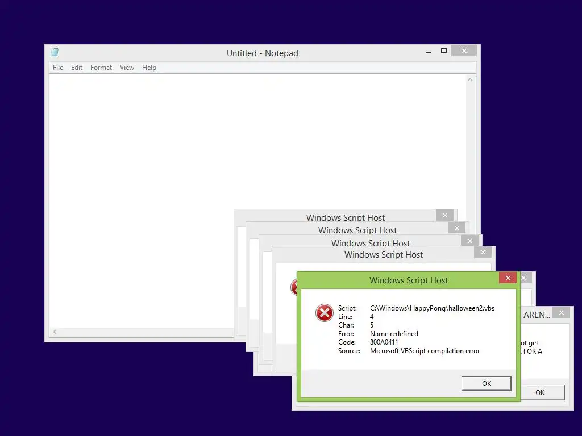
Task: Close the AREN... dialog window
Action: pyautogui.click(x=561, y=313)
